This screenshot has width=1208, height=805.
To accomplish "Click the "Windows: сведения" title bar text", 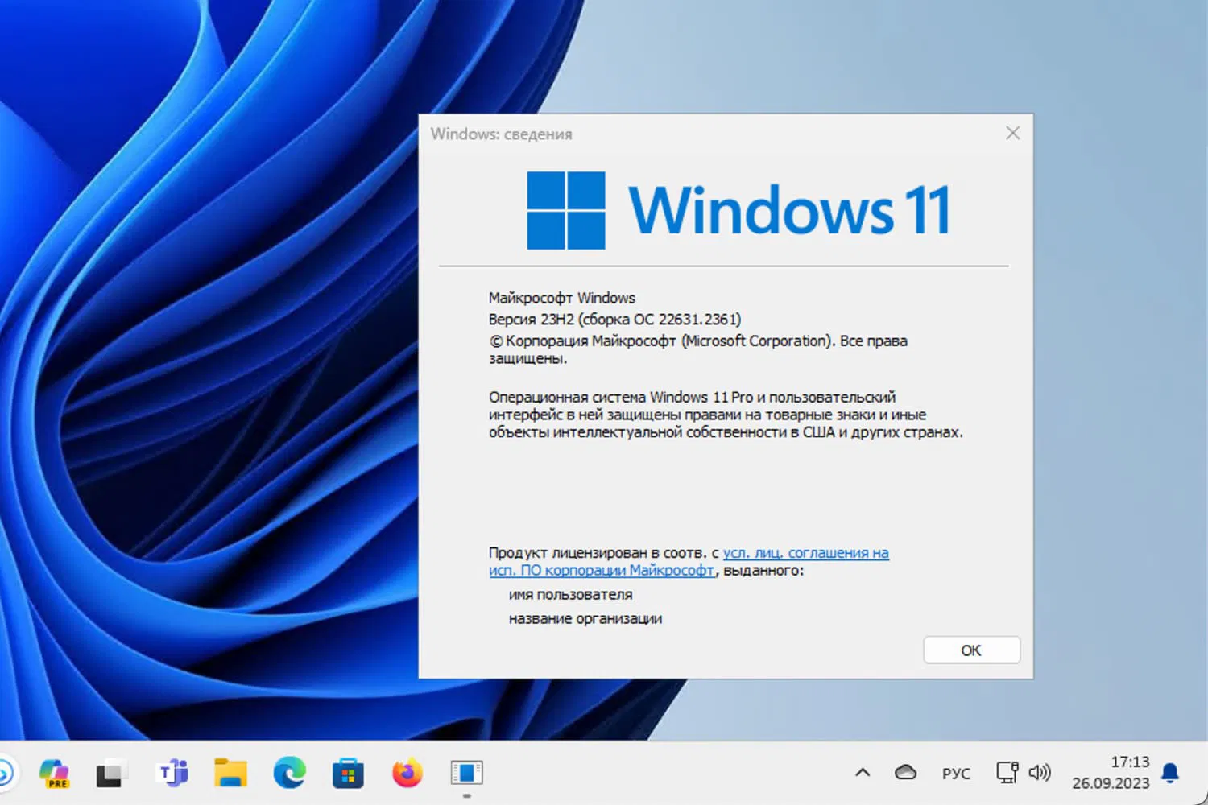I will [501, 134].
